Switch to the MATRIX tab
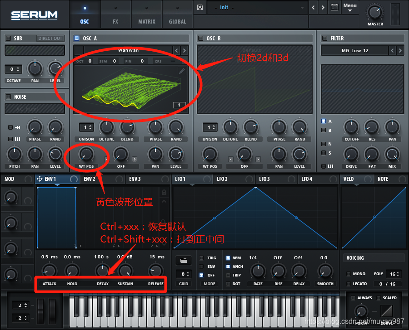The image size is (409, 330). point(147,15)
